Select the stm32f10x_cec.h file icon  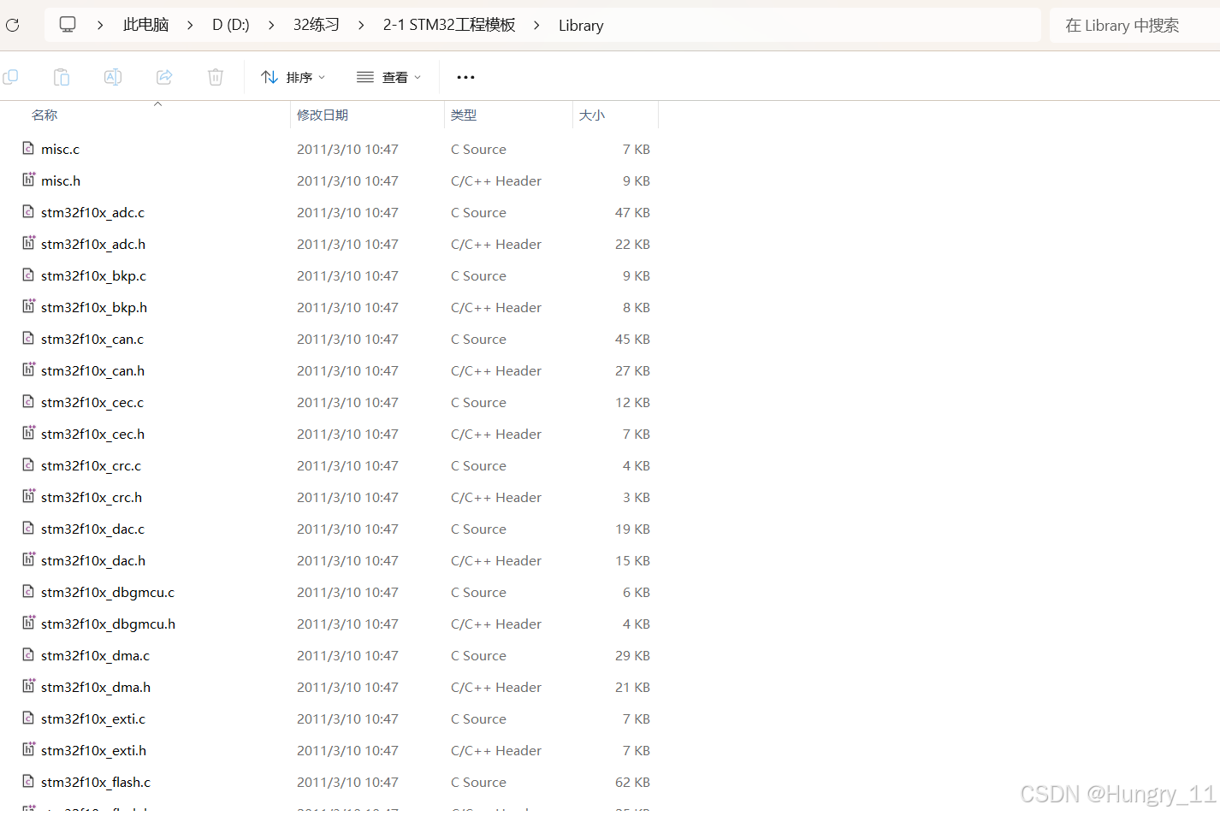click(28, 433)
